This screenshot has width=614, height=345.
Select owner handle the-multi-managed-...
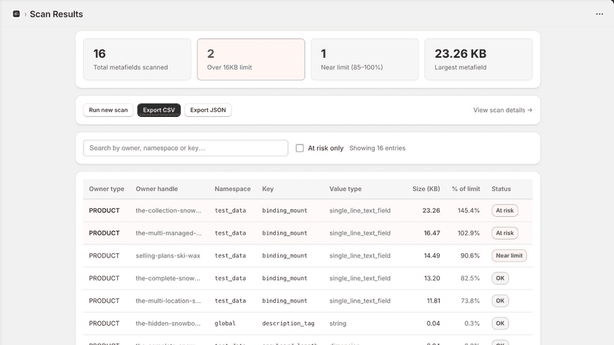[x=169, y=233]
